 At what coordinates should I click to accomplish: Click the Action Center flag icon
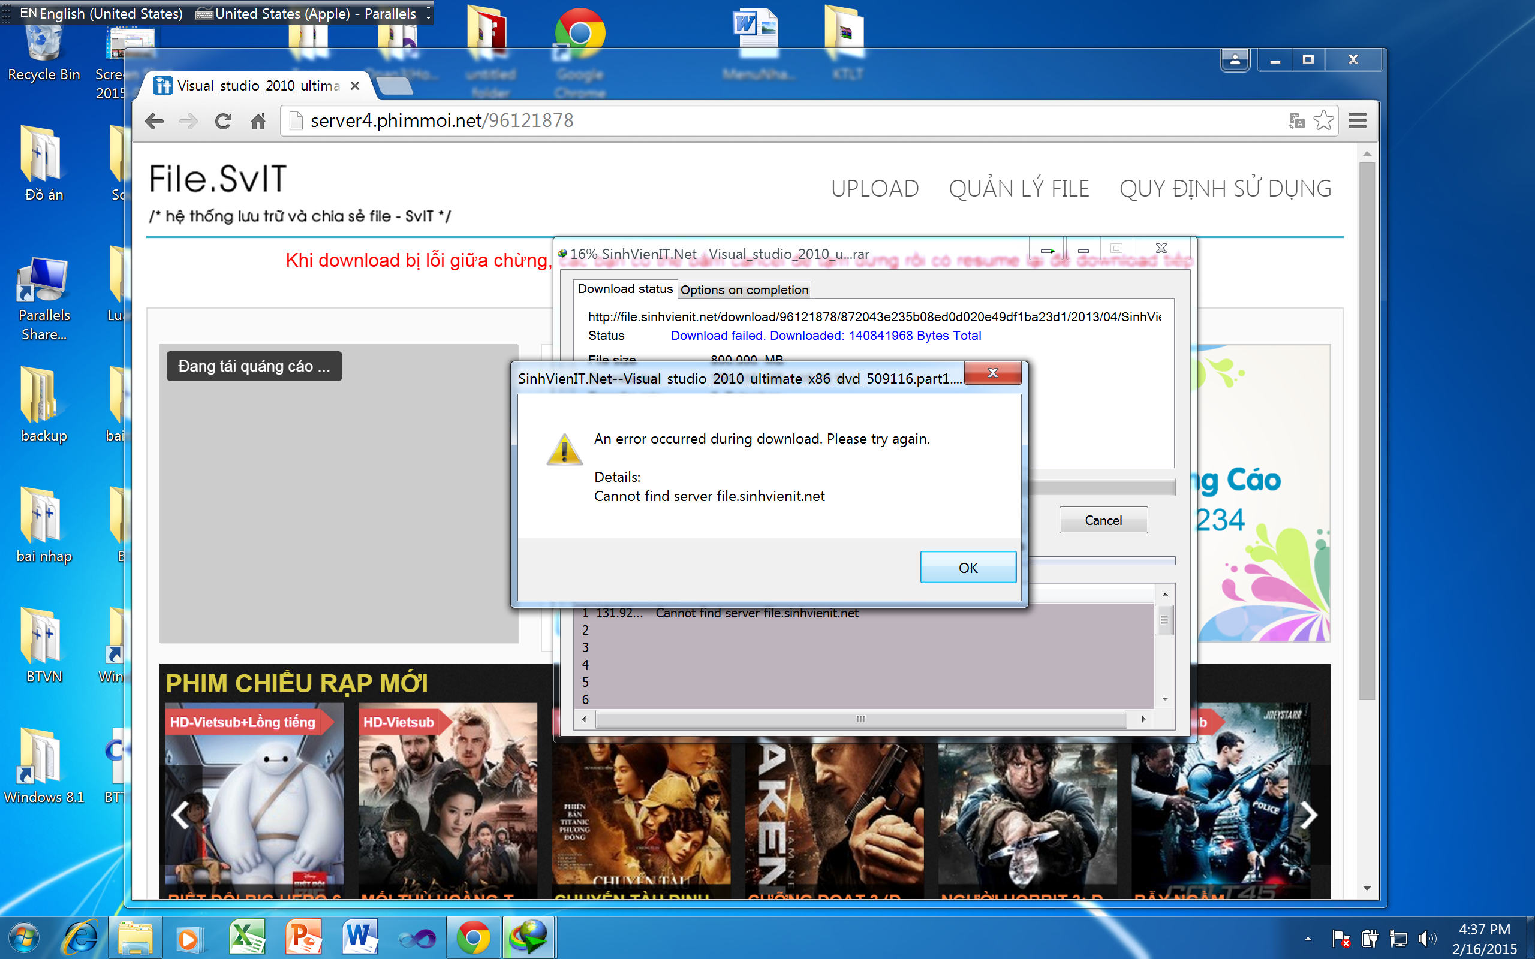1340,939
